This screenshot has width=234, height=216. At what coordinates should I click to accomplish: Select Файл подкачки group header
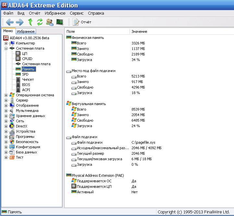click(84, 137)
